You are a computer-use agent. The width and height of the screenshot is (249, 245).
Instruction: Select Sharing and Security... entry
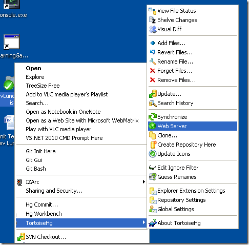tap(54, 191)
